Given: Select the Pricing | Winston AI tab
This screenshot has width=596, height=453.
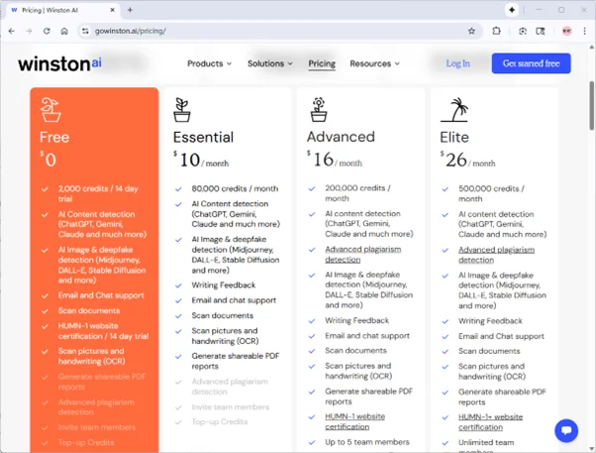Looking at the screenshot, I should (x=59, y=10).
